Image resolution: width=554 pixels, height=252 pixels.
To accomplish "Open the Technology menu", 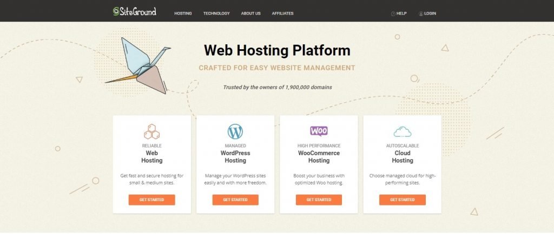I will click(216, 14).
